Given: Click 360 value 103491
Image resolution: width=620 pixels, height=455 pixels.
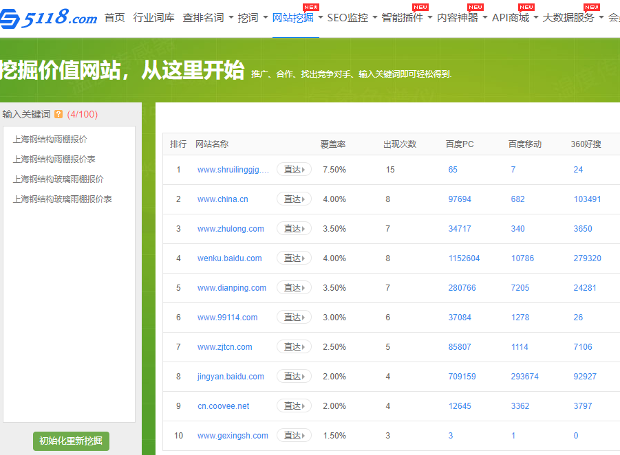Looking at the screenshot, I should pyautogui.click(x=587, y=199).
